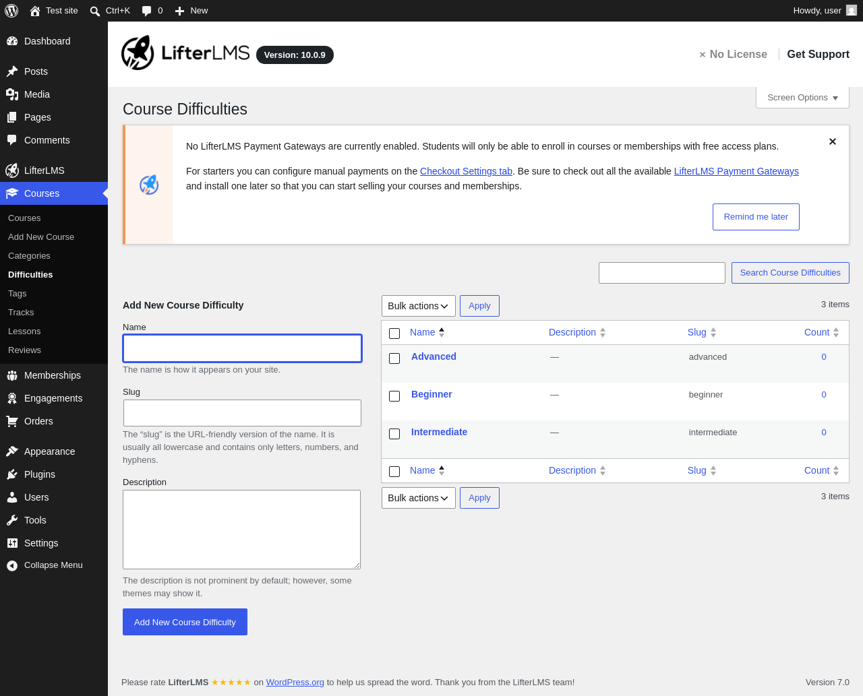Click the Media icon in sidebar

tap(12, 94)
